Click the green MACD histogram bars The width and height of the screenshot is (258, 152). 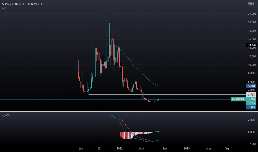click(x=157, y=132)
